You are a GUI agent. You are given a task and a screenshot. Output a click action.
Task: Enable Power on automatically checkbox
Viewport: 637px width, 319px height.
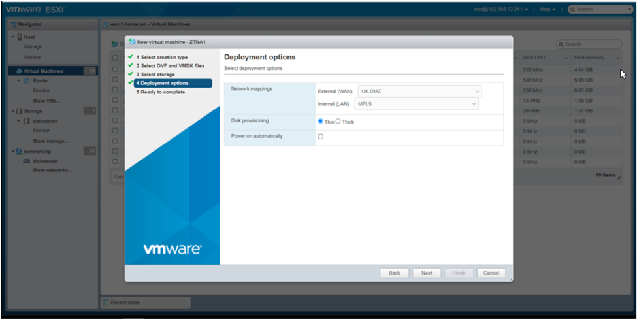point(321,137)
